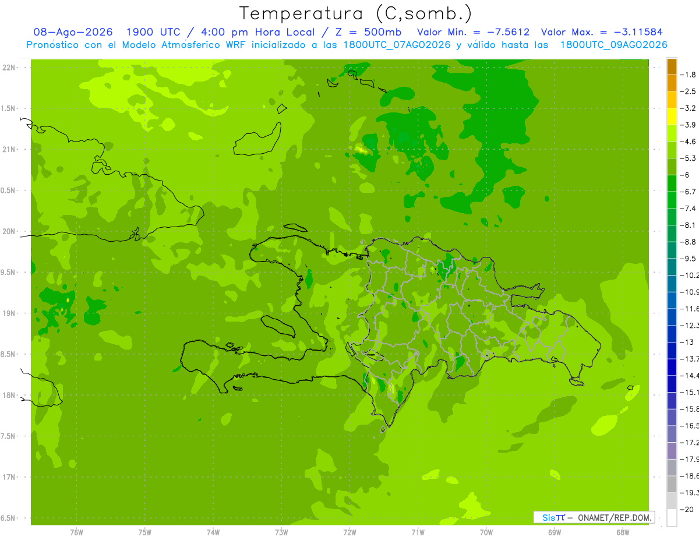Click swatch between -4.6 and -5.3
The image size is (699, 540).
pyautogui.click(x=672, y=150)
